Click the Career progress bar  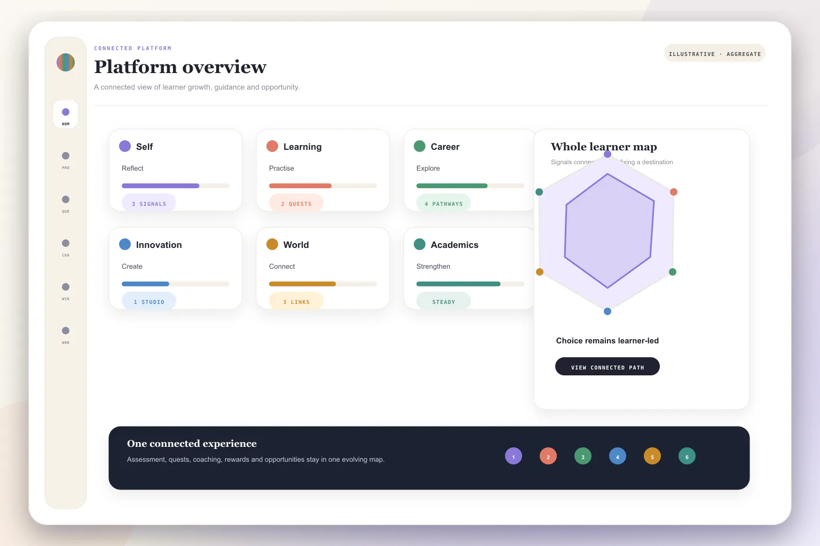pos(470,186)
